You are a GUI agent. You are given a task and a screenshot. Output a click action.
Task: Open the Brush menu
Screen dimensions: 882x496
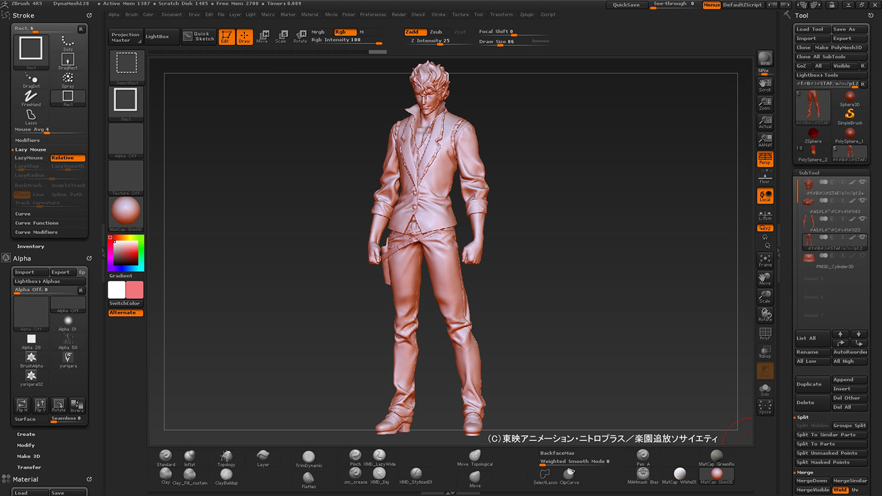[131, 14]
